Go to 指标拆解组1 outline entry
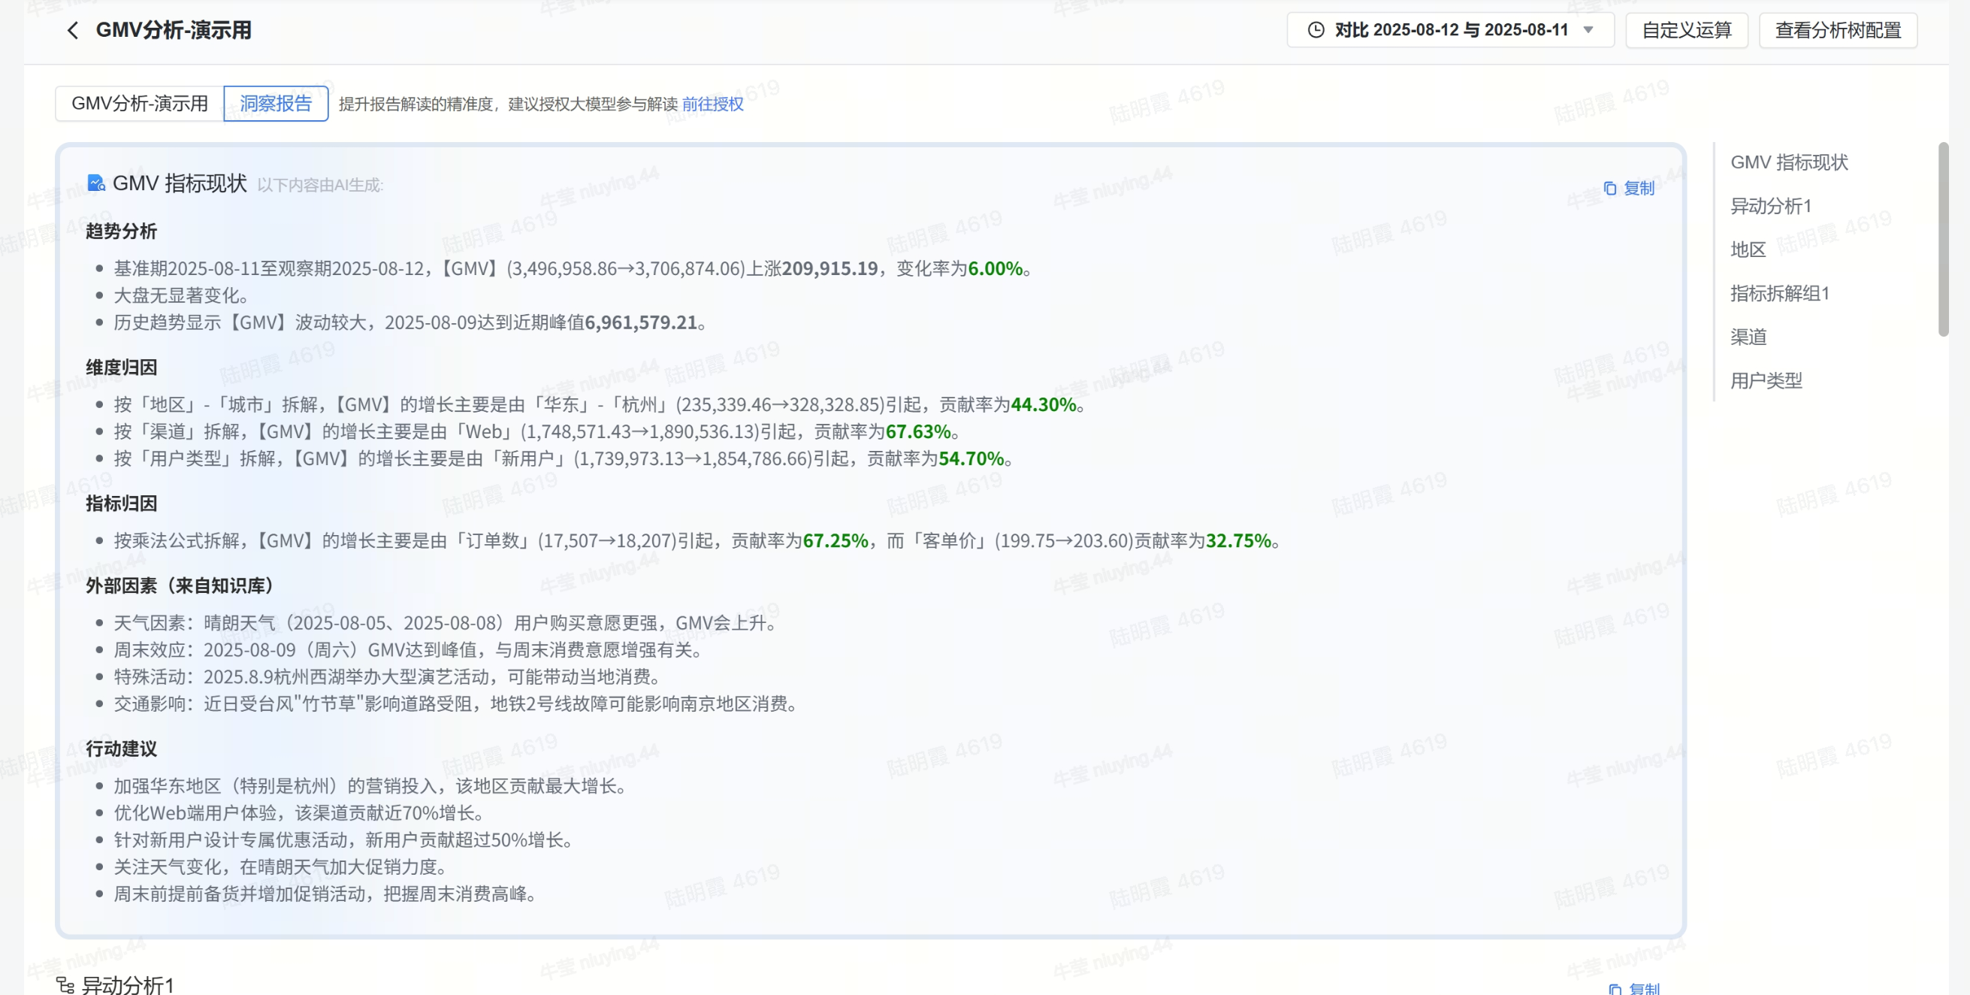The image size is (1970, 995). pos(1780,293)
